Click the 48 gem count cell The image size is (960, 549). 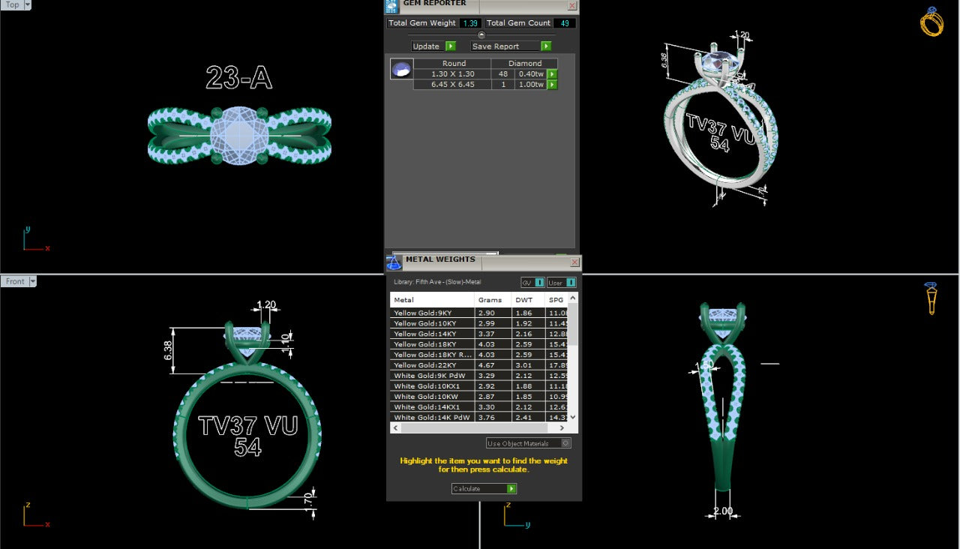tap(503, 74)
